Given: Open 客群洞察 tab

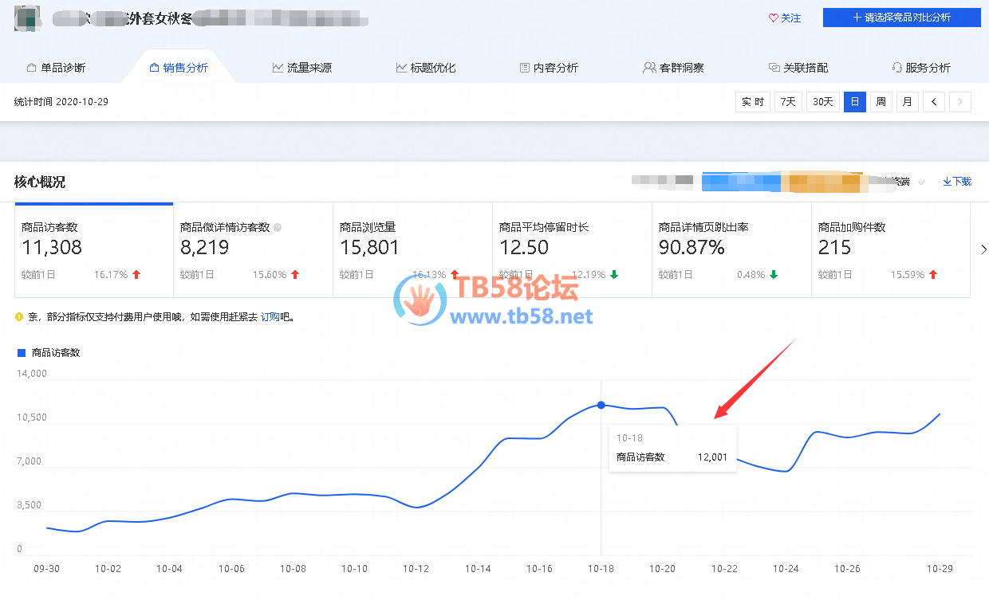Looking at the screenshot, I should 673,68.
